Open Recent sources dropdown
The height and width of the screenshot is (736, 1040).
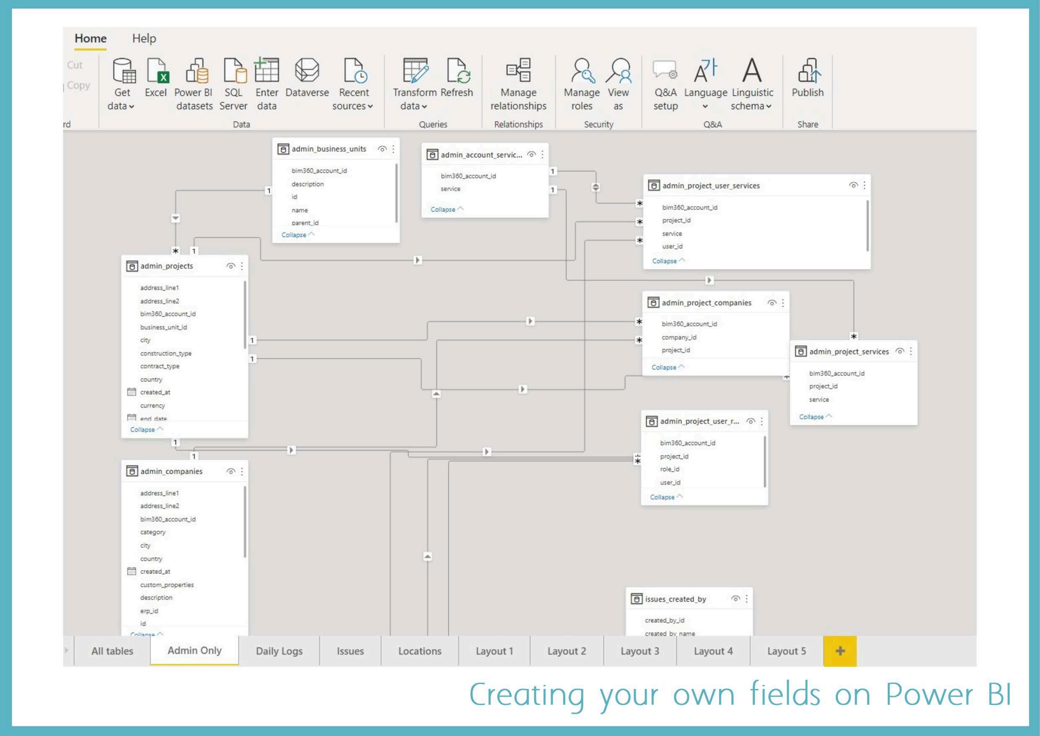(x=370, y=107)
